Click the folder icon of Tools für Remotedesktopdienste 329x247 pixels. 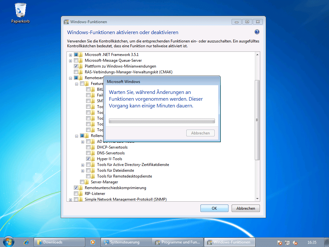[93, 176]
